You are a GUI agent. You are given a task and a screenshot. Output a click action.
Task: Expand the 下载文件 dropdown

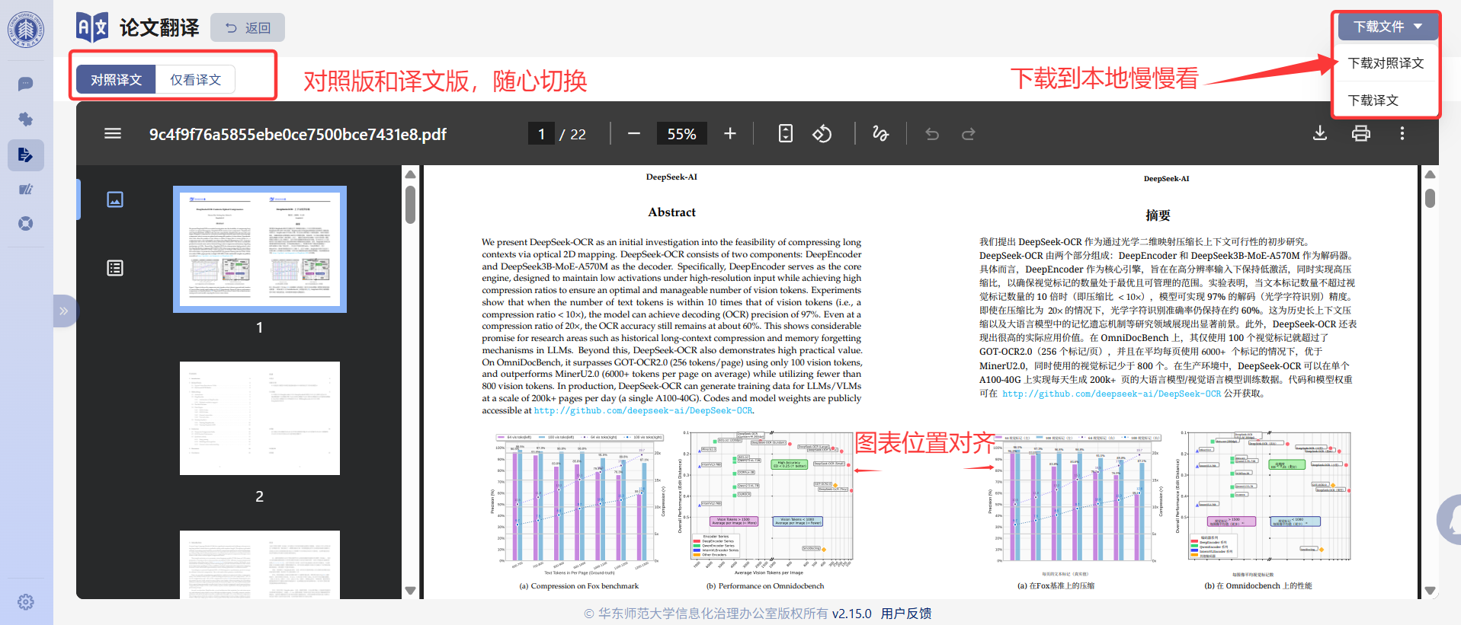tap(1387, 27)
